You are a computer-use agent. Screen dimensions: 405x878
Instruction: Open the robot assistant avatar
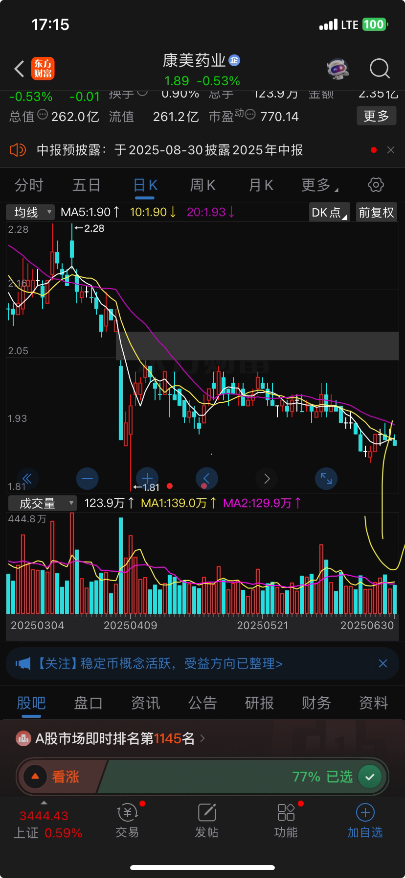coord(338,69)
